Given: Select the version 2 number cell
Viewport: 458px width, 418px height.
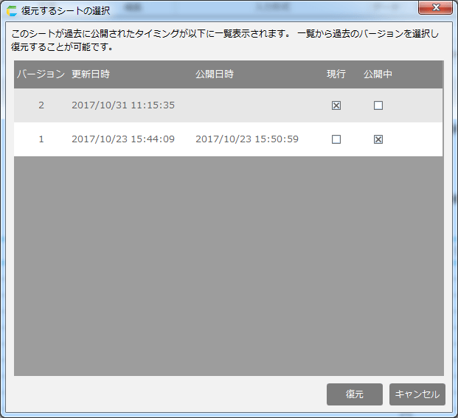Looking at the screenshot, I should pos(41,105).
